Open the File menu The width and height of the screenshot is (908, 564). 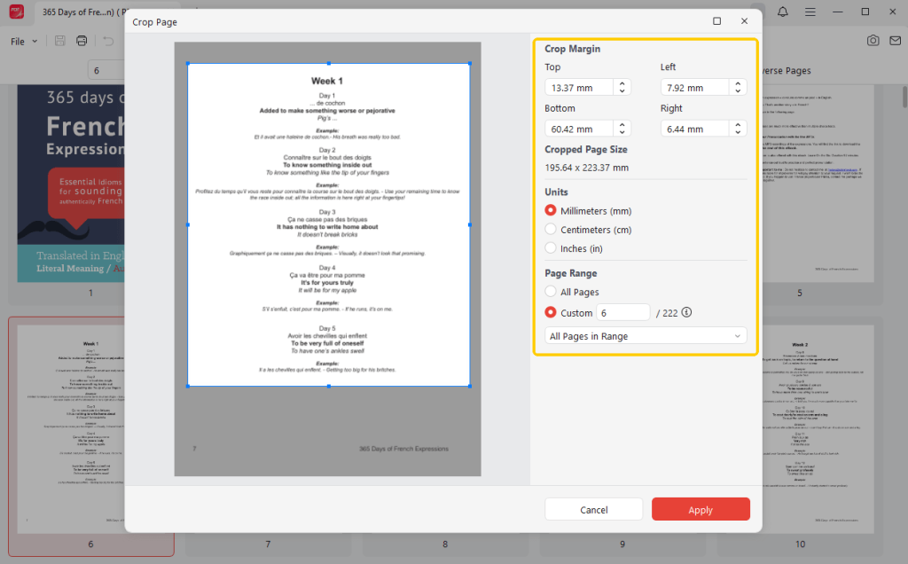24,41
